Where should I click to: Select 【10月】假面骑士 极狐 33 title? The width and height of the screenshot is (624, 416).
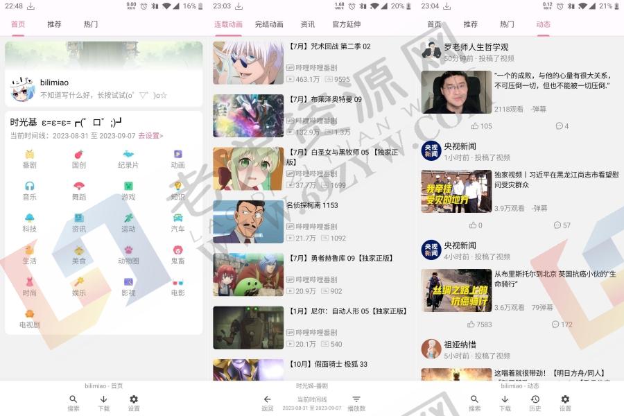[x=327, y=364]
